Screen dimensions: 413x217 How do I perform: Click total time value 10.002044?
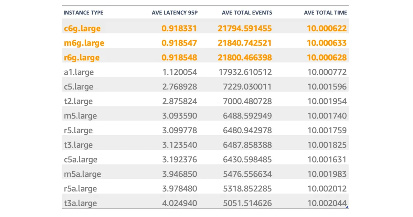pyautogui.click(x=327, y=203)
